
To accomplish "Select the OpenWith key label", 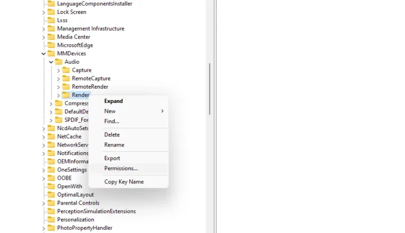I will (70, 186).
